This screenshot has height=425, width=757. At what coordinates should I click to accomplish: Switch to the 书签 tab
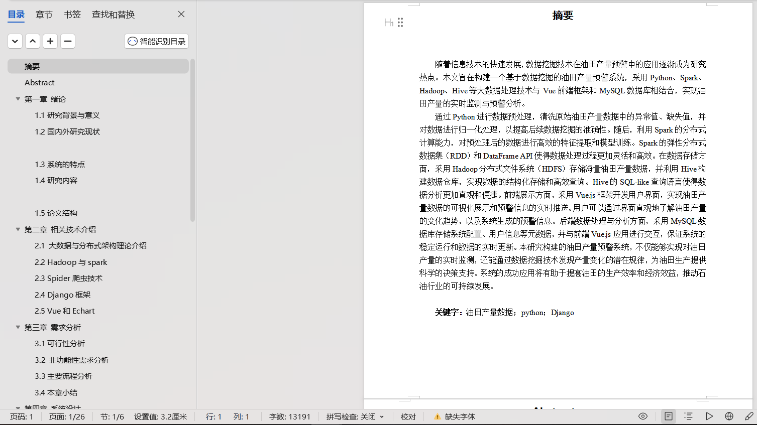(72, 15)
